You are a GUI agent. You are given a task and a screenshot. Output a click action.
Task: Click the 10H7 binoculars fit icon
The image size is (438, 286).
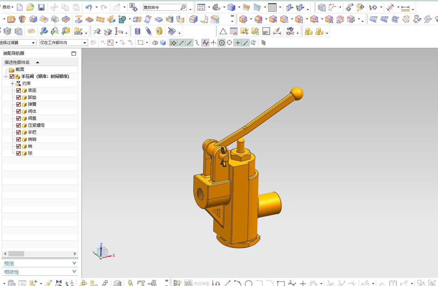(x=290, y=31)
